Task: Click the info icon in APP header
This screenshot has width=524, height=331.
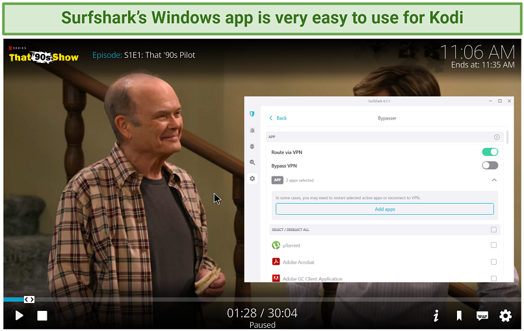Action: [497, 137]
